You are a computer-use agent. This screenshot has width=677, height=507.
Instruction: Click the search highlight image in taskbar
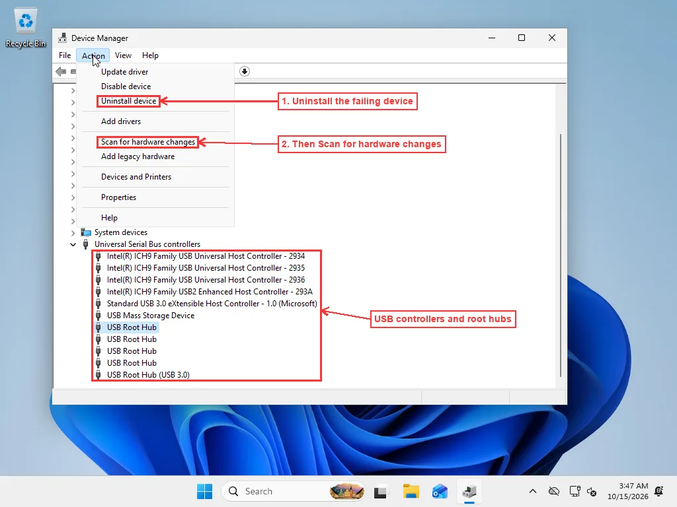(x=346, y=491)
